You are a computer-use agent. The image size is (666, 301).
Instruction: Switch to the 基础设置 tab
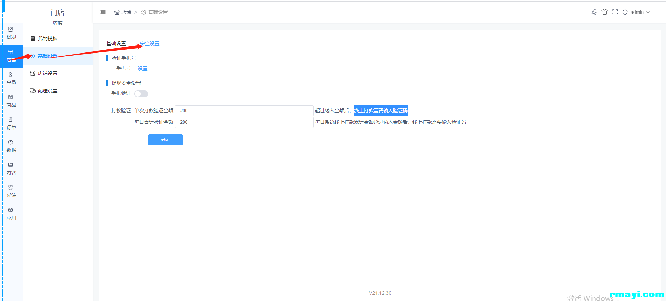coord(116,43)
